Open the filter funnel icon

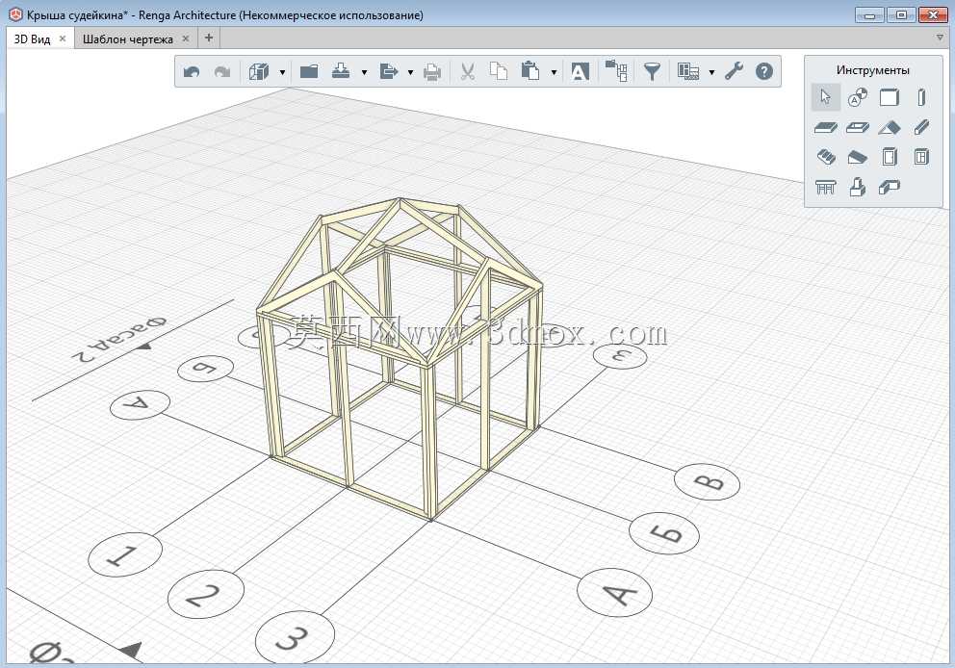(x=652, y=72)
